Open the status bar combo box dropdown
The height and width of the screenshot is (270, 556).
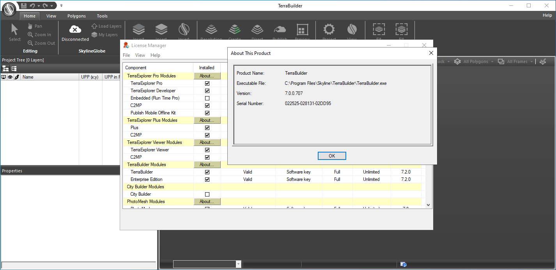coord(238,264)
